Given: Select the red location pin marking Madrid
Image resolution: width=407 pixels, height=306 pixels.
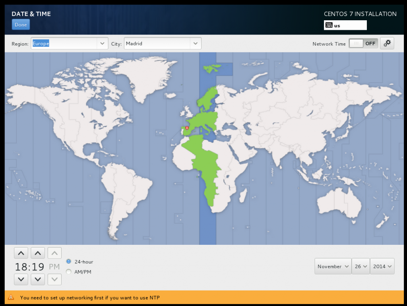Looking at the screenshot, I should 186,128.
